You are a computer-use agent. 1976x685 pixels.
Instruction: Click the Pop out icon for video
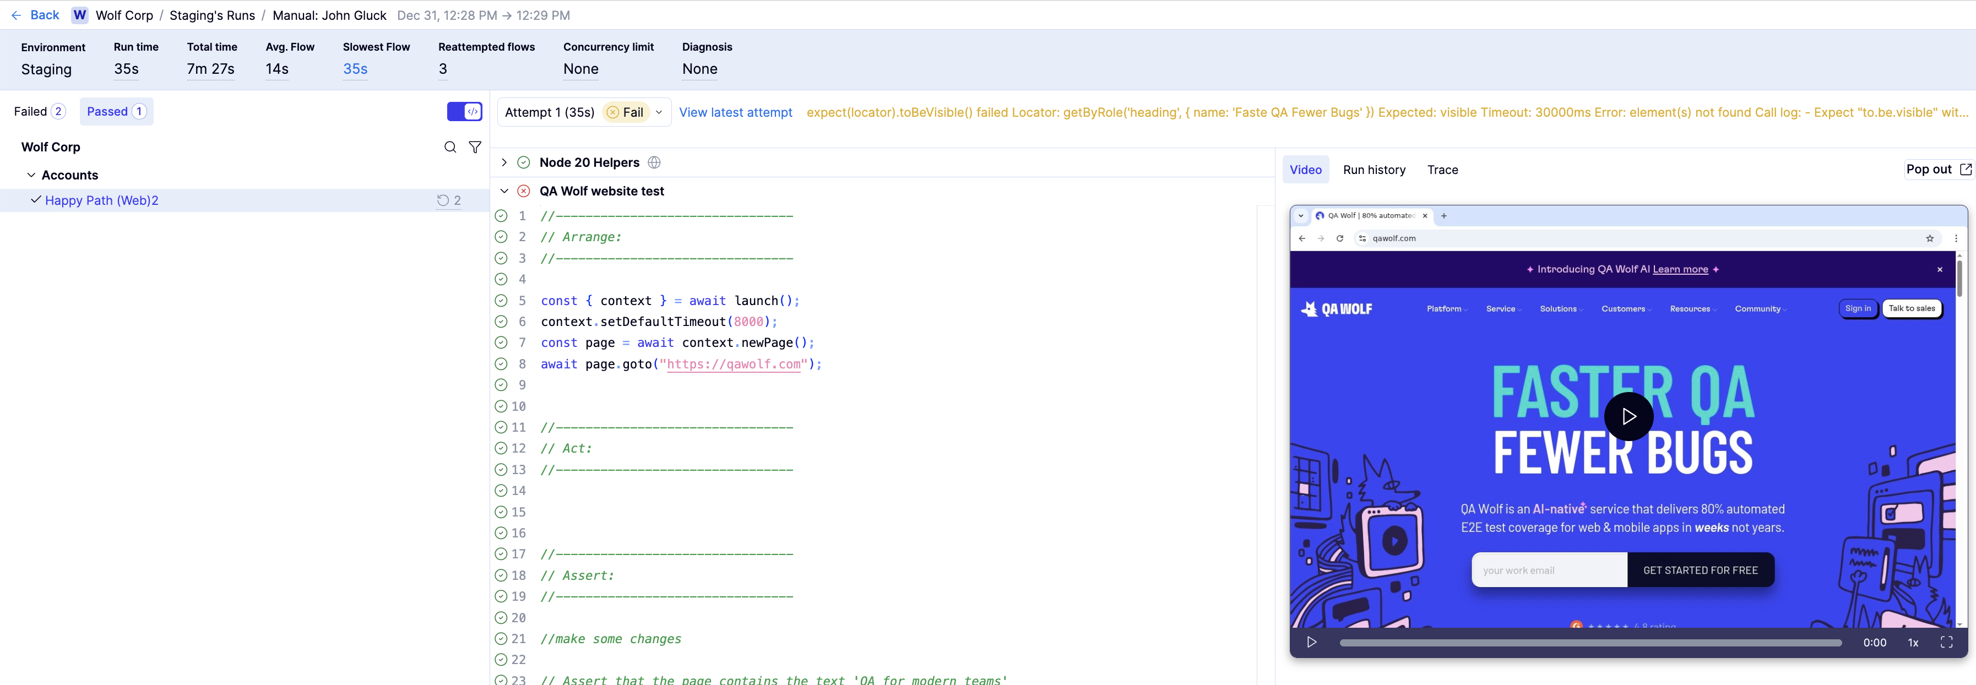click(1965, 170)
